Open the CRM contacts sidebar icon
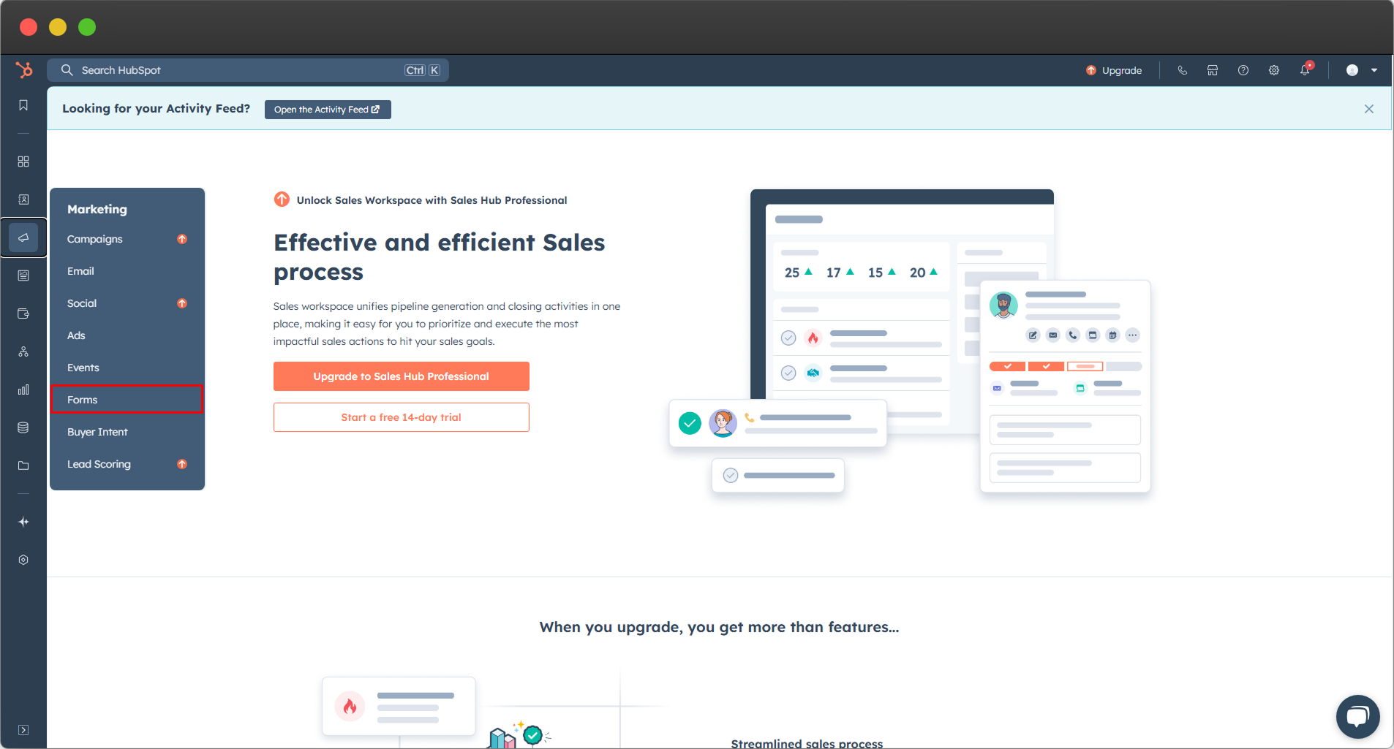Viewport: 1394px width, 749px height. point(23,199)
